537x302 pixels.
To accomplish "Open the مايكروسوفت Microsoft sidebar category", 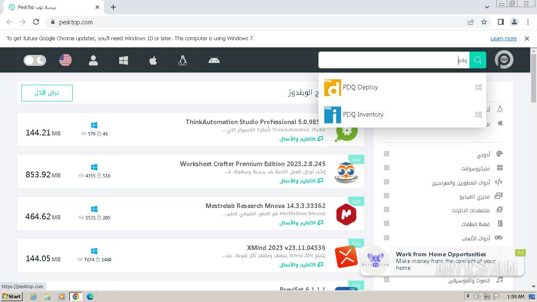I will [x=475, y=169].
